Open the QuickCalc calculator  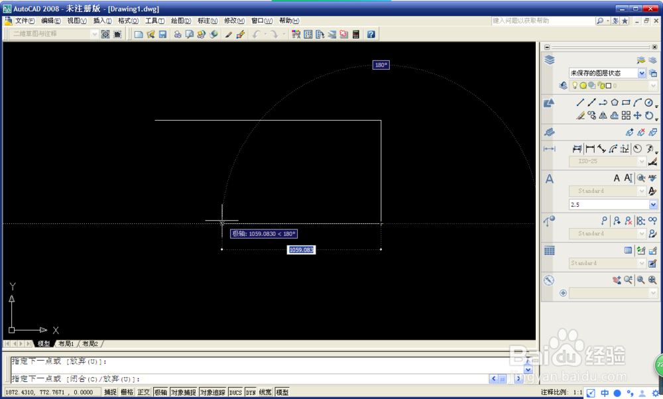coord(356,34)
